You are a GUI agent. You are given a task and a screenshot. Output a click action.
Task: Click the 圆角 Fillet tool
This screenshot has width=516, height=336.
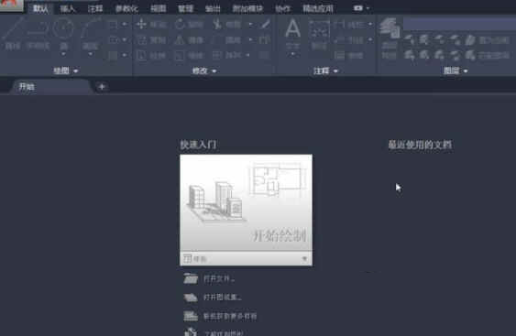pos(227,40)
